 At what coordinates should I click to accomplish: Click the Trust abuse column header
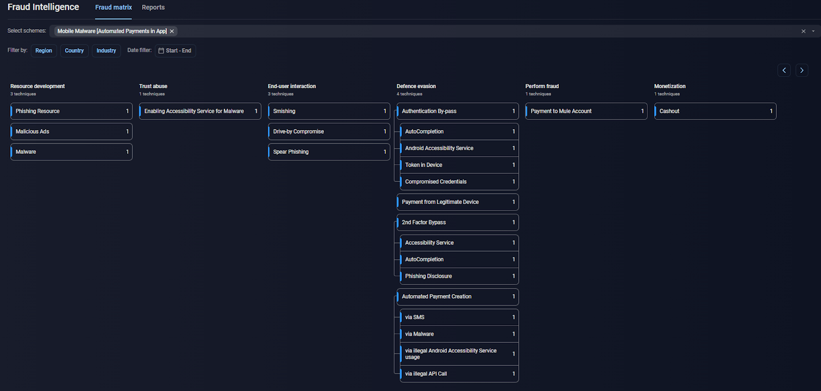[153, 86]
